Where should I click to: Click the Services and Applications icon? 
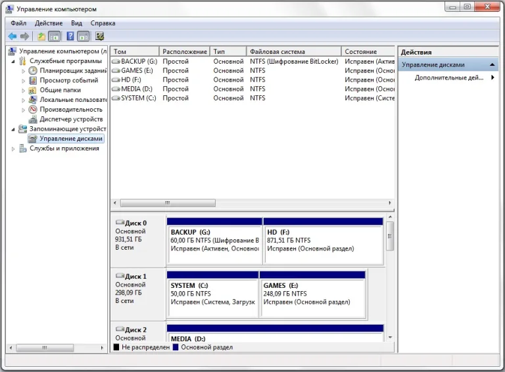[22, 149]
